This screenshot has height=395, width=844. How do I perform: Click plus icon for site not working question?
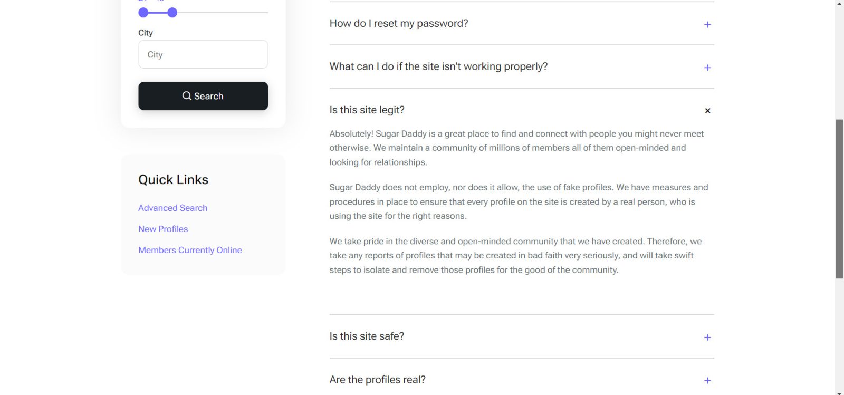click(x=707, y=68)
